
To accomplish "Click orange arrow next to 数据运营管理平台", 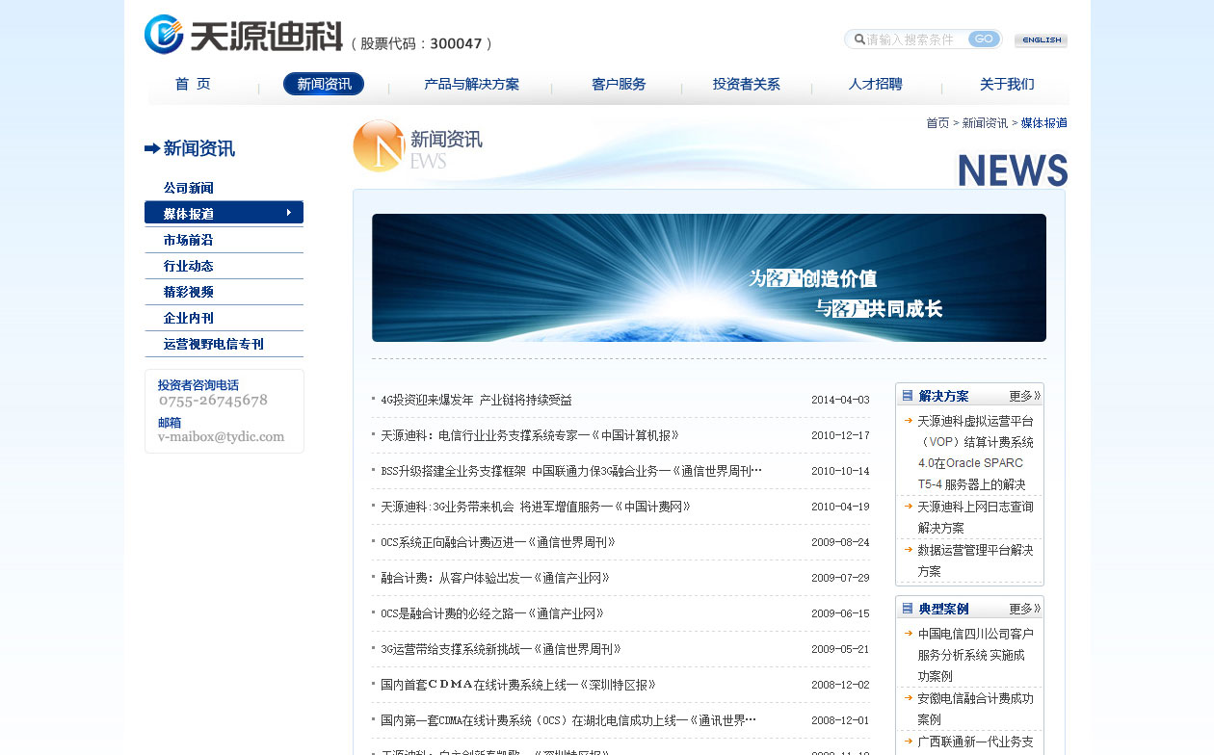I will [908, 549].
